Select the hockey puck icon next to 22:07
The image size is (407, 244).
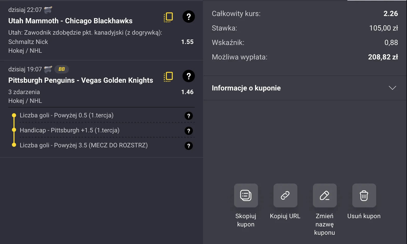point(47,10)
